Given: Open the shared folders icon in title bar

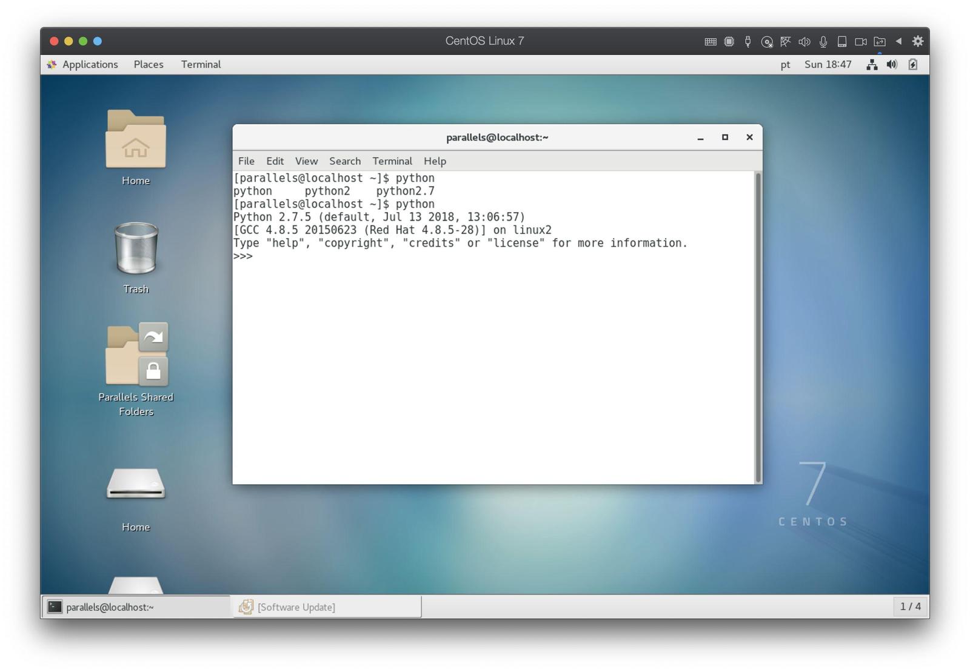Looking at the screenshot, I should [x=880, y=41].
